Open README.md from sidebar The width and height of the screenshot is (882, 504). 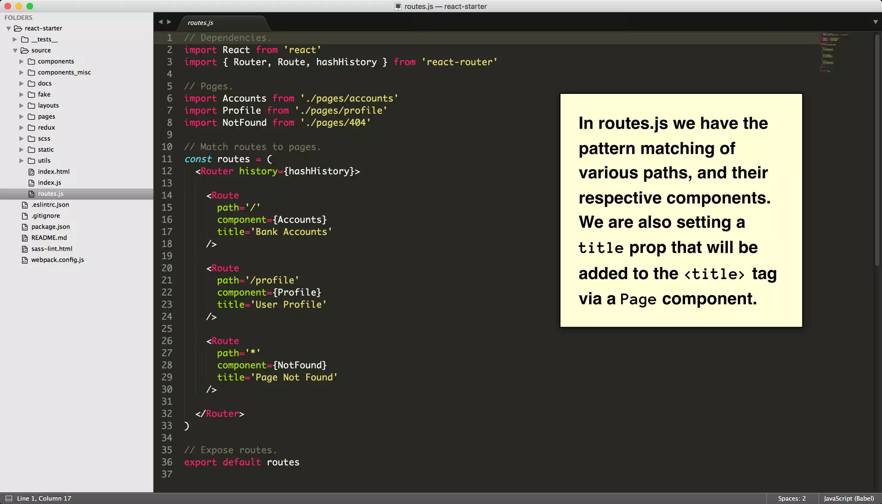tap(49, 238)
